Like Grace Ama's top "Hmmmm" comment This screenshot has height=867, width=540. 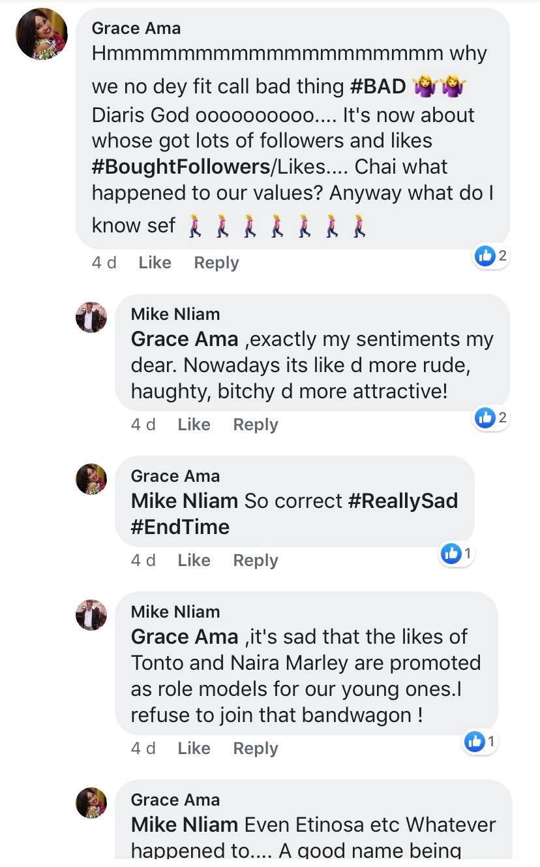click(155, 262)
